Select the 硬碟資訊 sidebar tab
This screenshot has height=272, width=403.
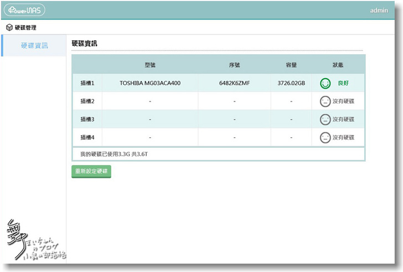tap(34, 45)
